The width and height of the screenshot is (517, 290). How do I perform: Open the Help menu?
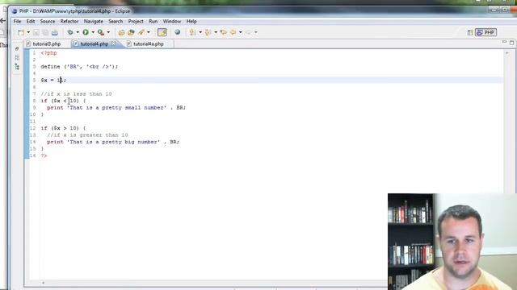pos(191,22)
